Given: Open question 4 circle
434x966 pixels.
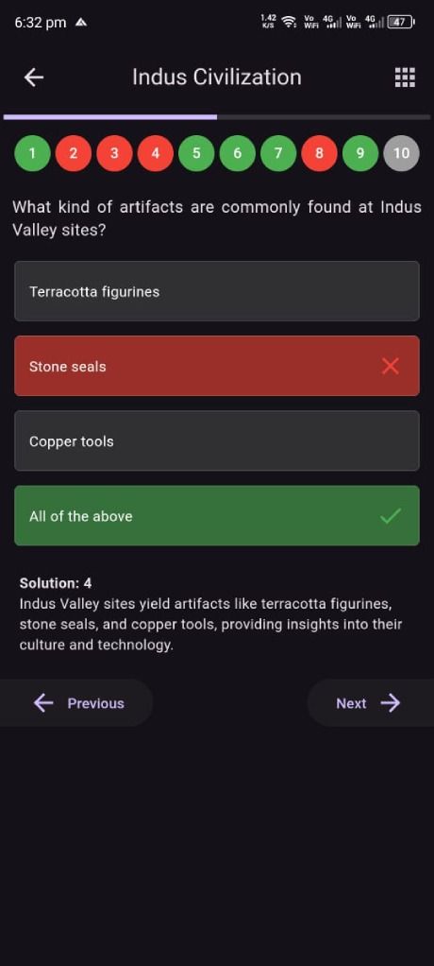Looking at the screenshot, I should pyautogui.click(x=155, y=153).
